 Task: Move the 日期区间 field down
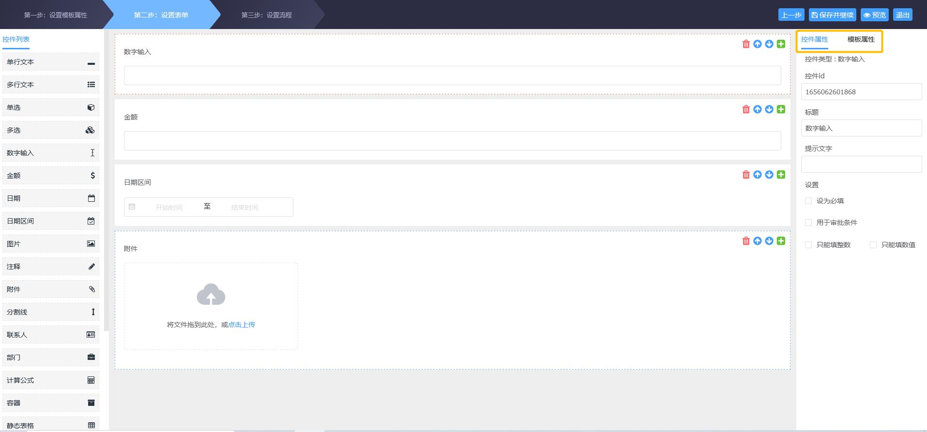point(769,175)
